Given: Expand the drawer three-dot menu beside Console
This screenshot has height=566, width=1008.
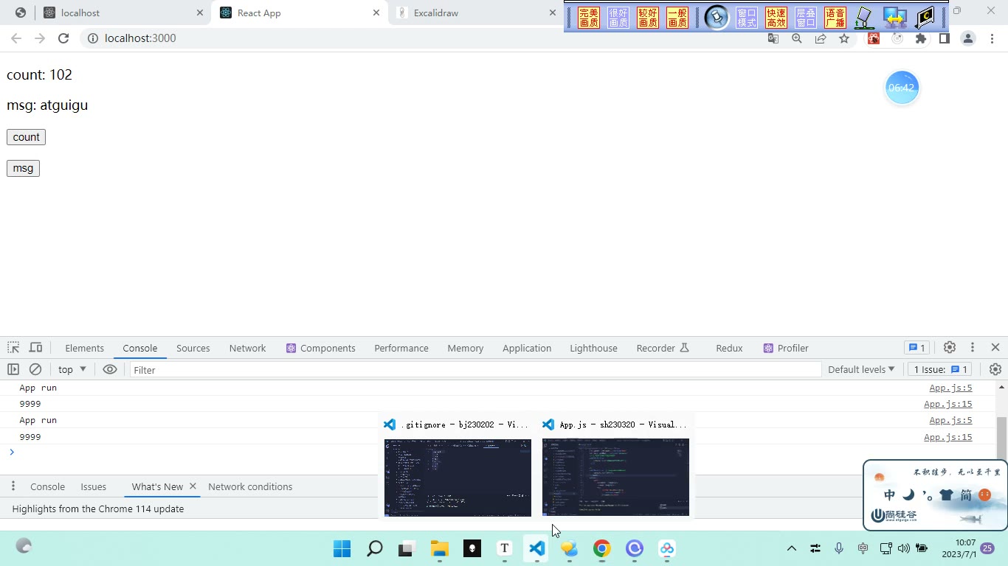Looking at the screenshot, I should 13,486.
